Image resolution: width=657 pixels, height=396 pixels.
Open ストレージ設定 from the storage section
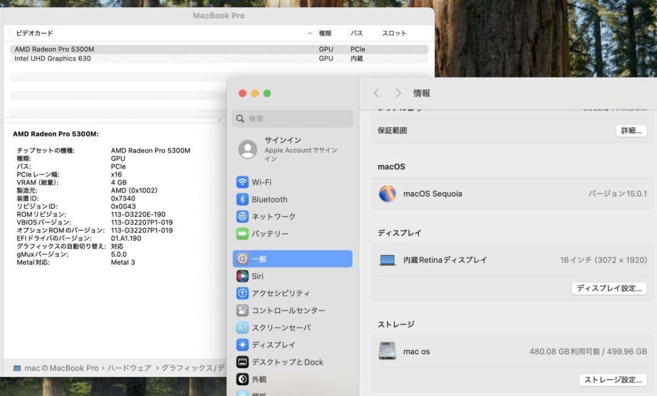(x=612, y=380)
